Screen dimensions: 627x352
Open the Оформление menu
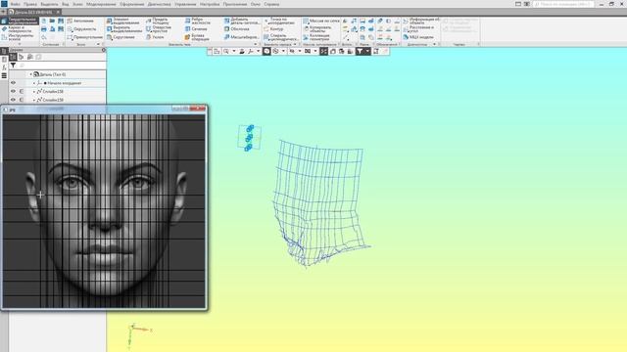132,4
